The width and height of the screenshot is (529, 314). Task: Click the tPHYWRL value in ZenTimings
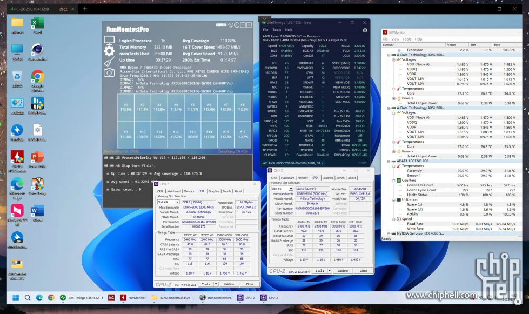286,155
